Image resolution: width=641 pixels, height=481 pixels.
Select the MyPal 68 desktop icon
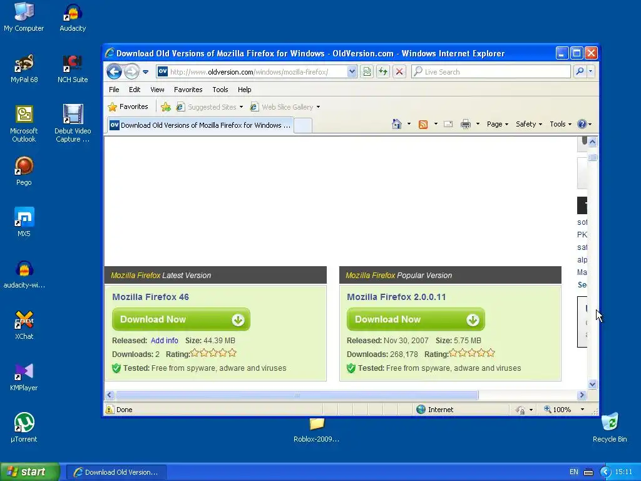24,69
